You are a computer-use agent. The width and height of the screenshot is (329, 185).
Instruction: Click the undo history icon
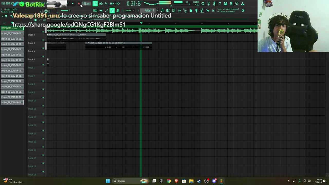tap(203, 4)
